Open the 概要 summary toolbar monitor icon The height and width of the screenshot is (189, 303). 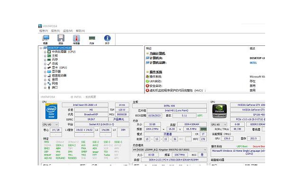[x=45, y=38]
